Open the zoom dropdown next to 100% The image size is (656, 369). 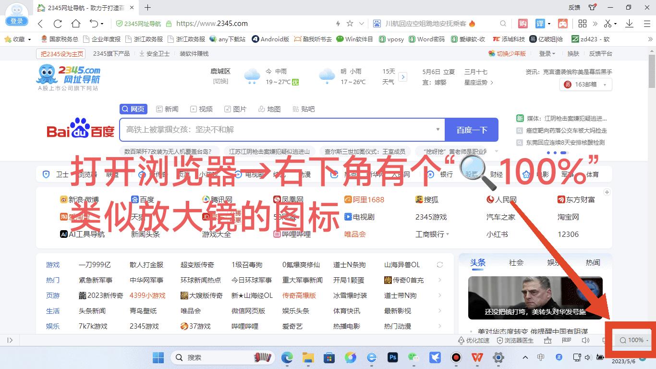point(648,340)
